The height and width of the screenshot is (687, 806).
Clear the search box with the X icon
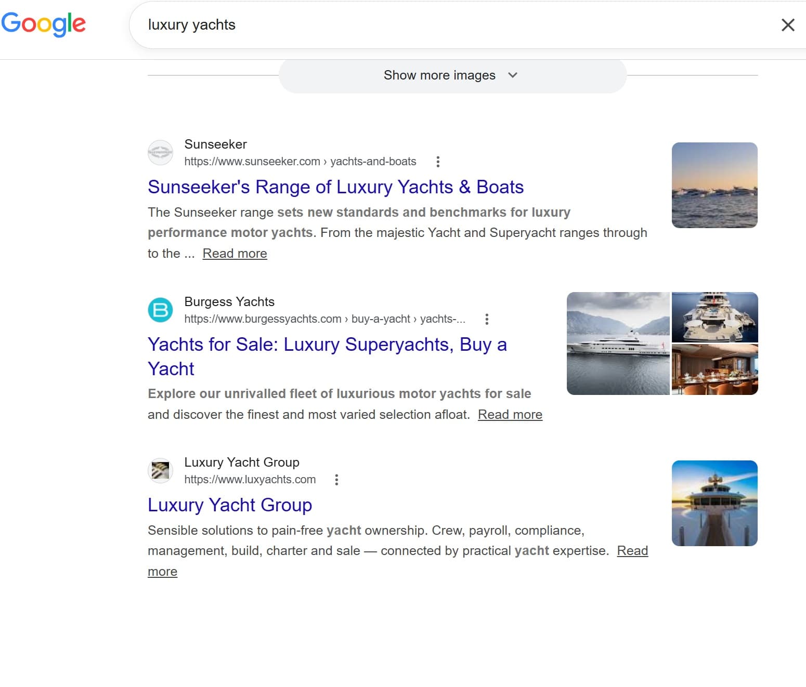click(x=788, y=24)
